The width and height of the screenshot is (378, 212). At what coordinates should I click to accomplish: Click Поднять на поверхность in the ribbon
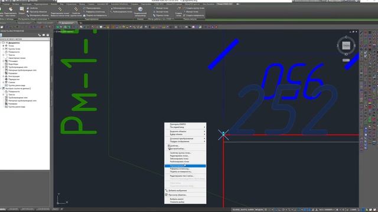coord(95,15)
